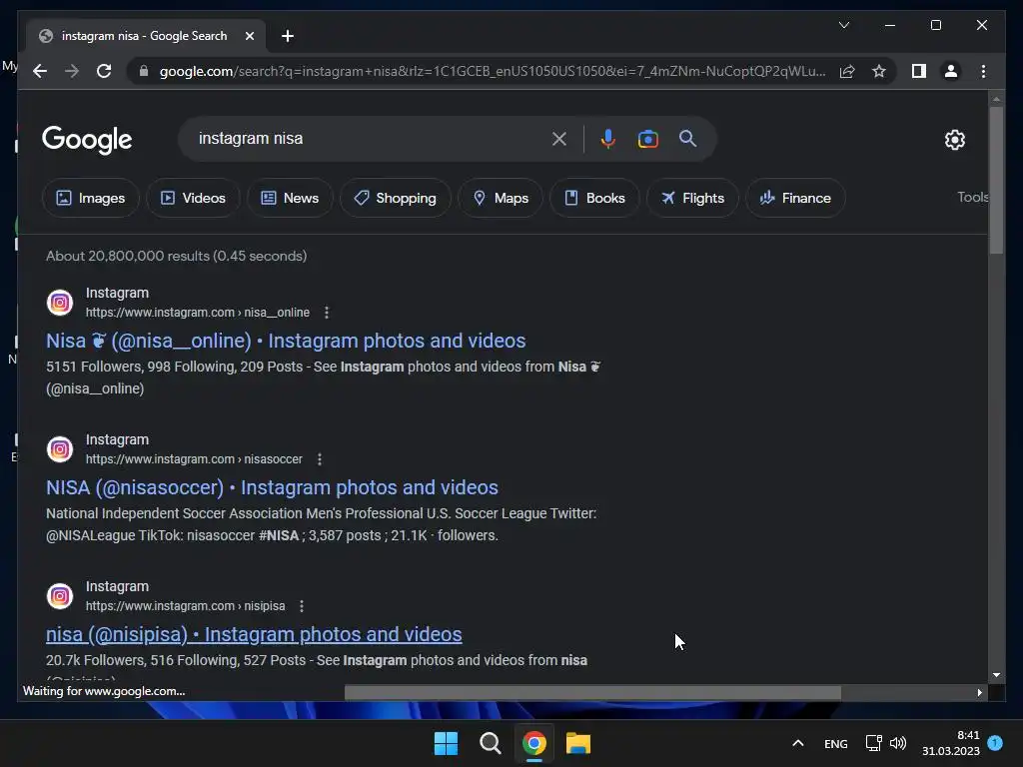Click the scroll up arrow
The image size is (1023, 767).
[996, 99]
